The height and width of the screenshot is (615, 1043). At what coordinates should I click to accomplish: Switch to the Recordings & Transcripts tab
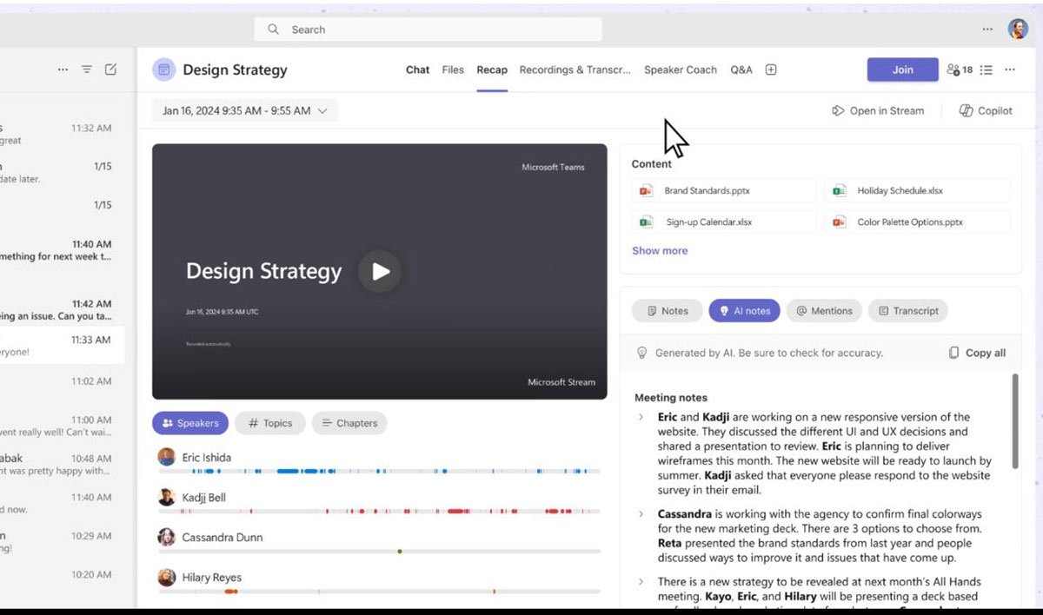[575, 69]
